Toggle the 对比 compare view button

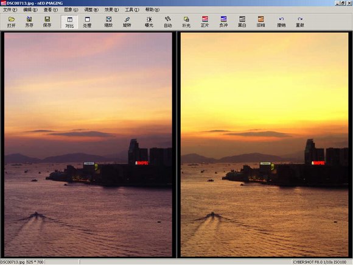tap(69, 22)
